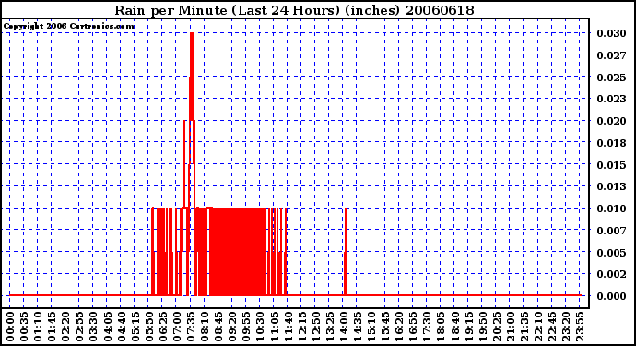Click the 07:35 time axis label

coord(191,327)
